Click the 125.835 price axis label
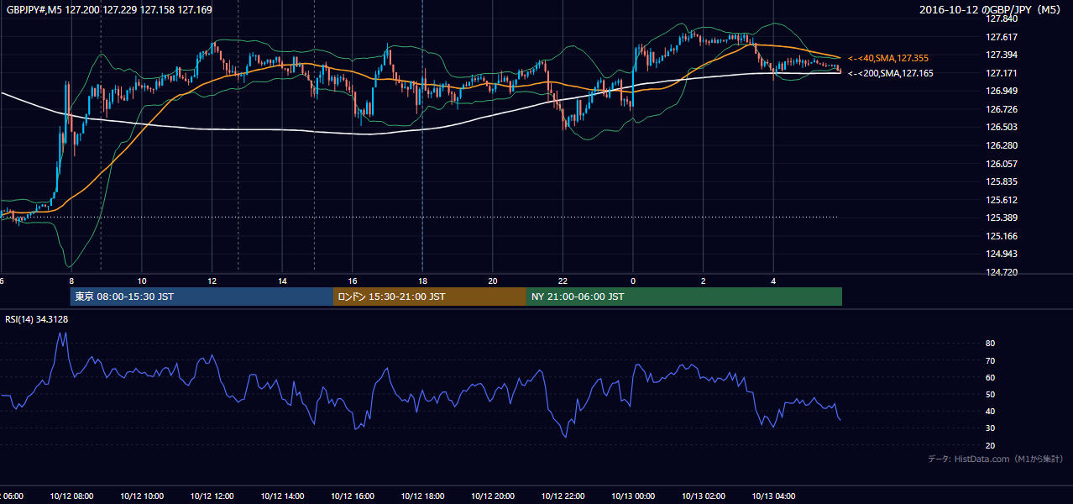Image resolution: width=1073 pixels, height=504 pixels. 1001,181
